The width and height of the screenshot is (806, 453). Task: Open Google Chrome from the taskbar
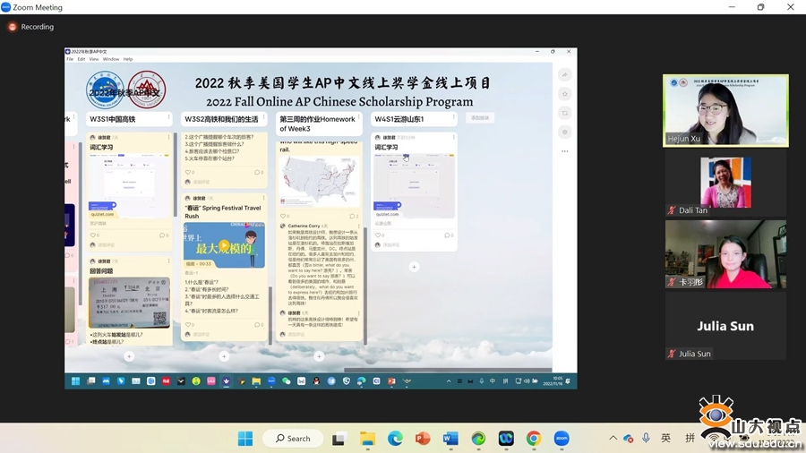(x=534, y=440)
